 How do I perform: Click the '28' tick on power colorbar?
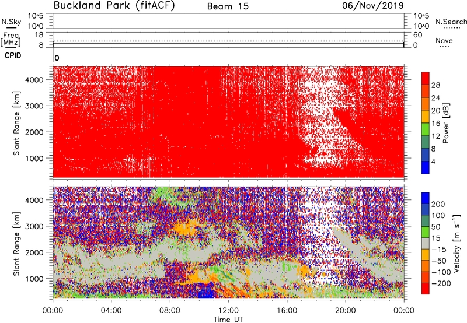(x=435, y=85)
